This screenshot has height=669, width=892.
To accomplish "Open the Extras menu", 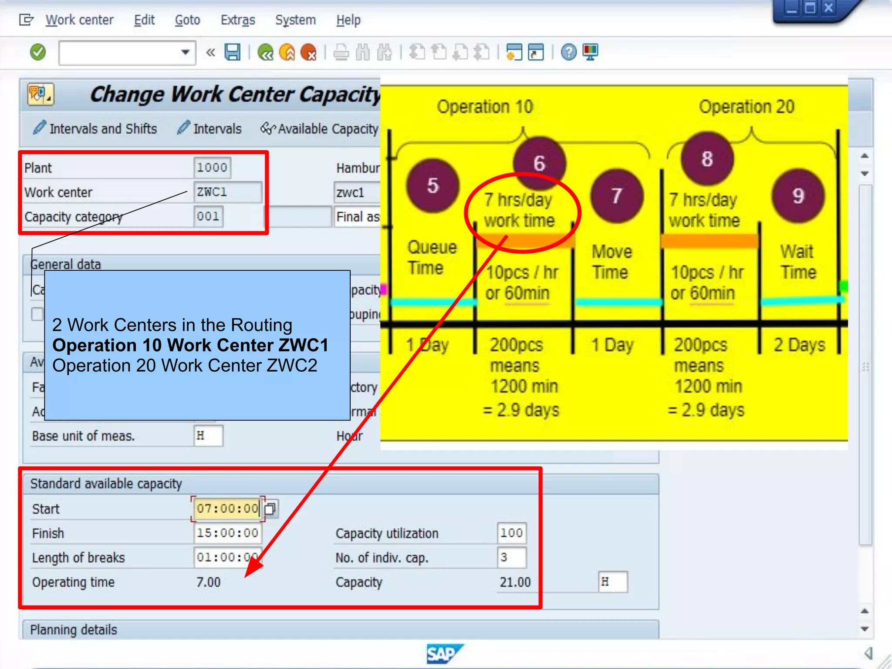I will pyautogui.click(x=238, y=20).
